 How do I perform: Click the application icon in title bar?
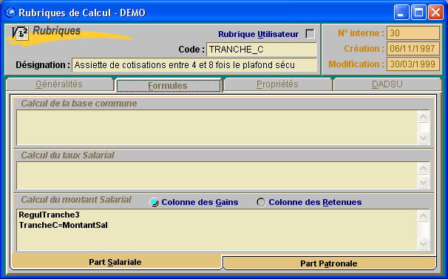point(10,13)
